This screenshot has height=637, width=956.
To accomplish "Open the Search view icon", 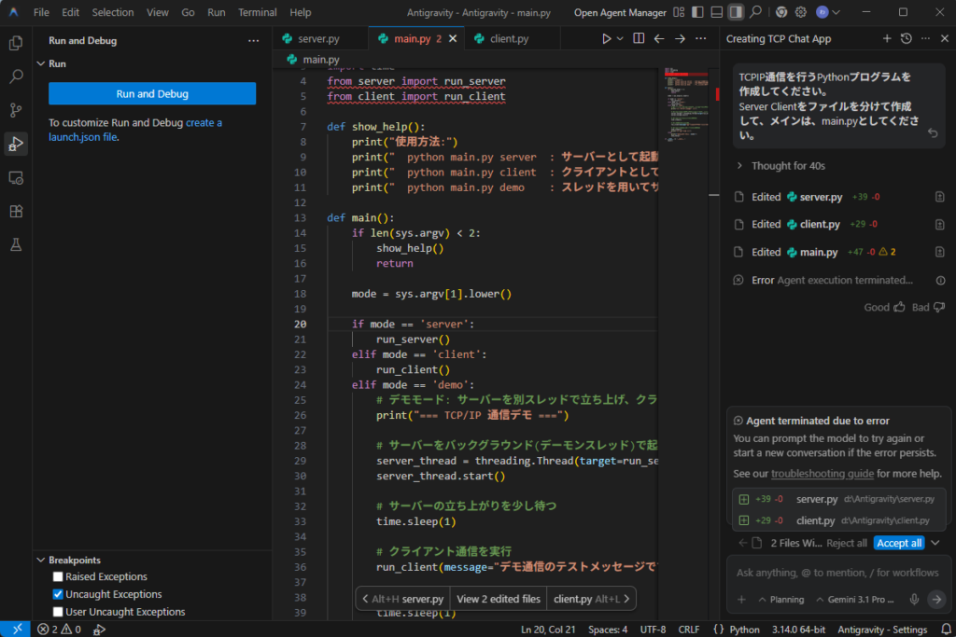I will tap(16, 76).
